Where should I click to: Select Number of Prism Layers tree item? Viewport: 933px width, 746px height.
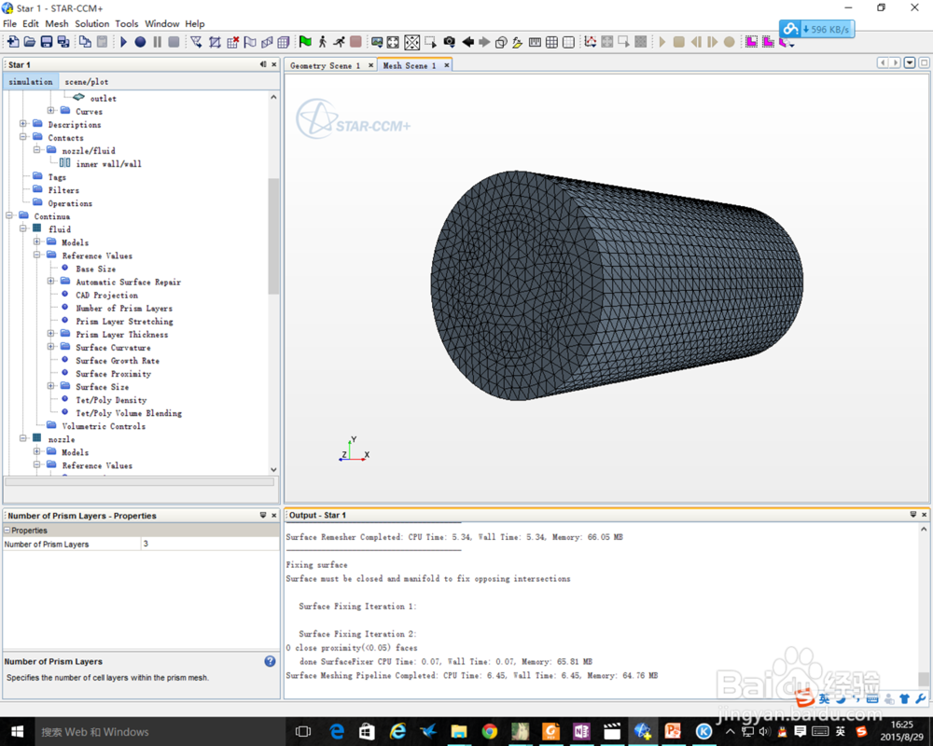(x=124, y=308)
